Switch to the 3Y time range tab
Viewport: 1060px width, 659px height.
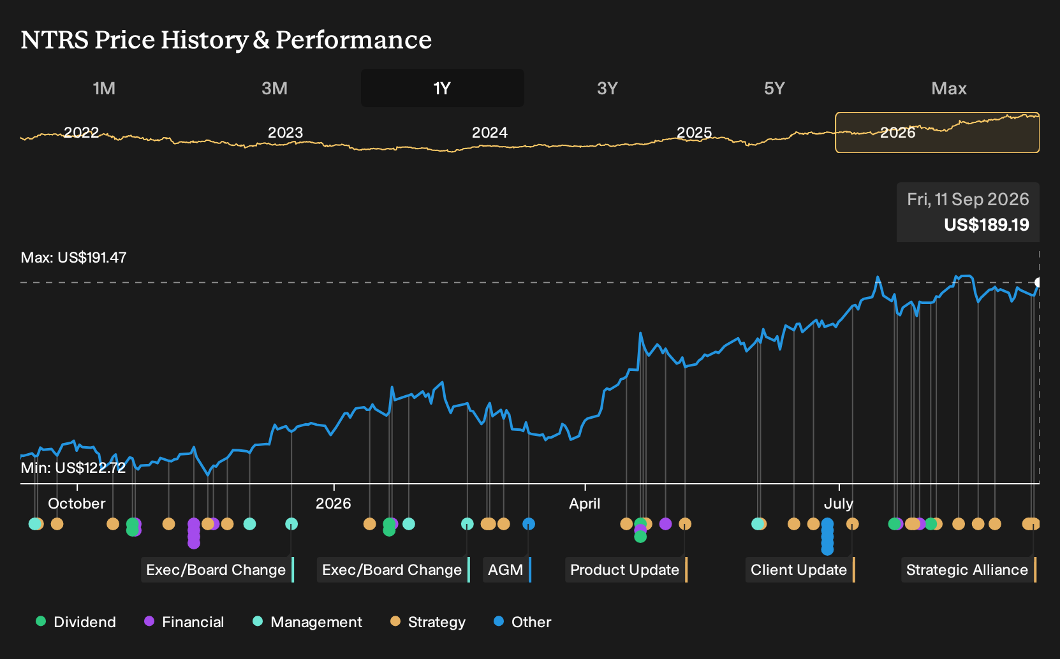[x=607, y=88]
